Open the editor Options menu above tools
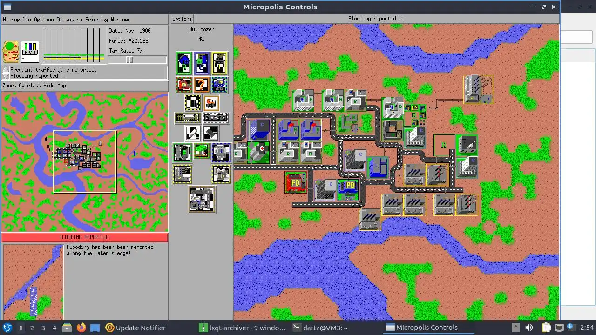 coord(182,19)
